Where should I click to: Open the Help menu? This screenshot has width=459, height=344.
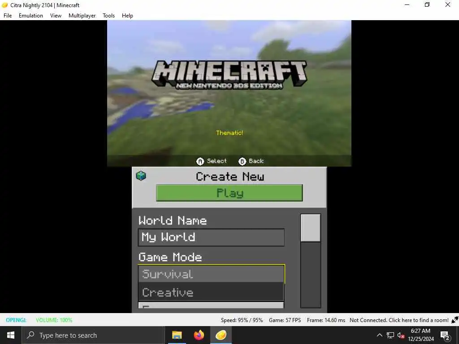point(127,16)
